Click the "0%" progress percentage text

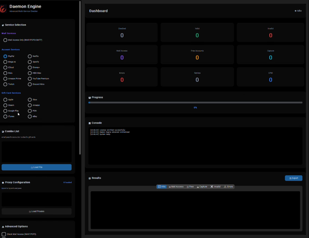coord(195,108)
